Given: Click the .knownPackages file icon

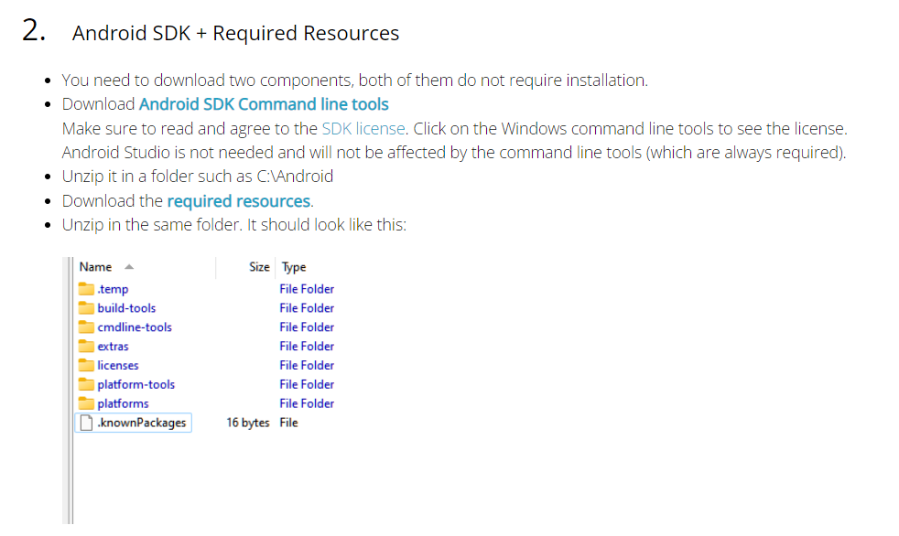Looking at the screenshot, I should 87,423.
